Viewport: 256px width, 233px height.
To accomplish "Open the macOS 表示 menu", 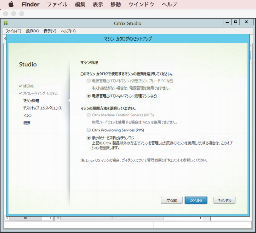I will coord(98,4).
